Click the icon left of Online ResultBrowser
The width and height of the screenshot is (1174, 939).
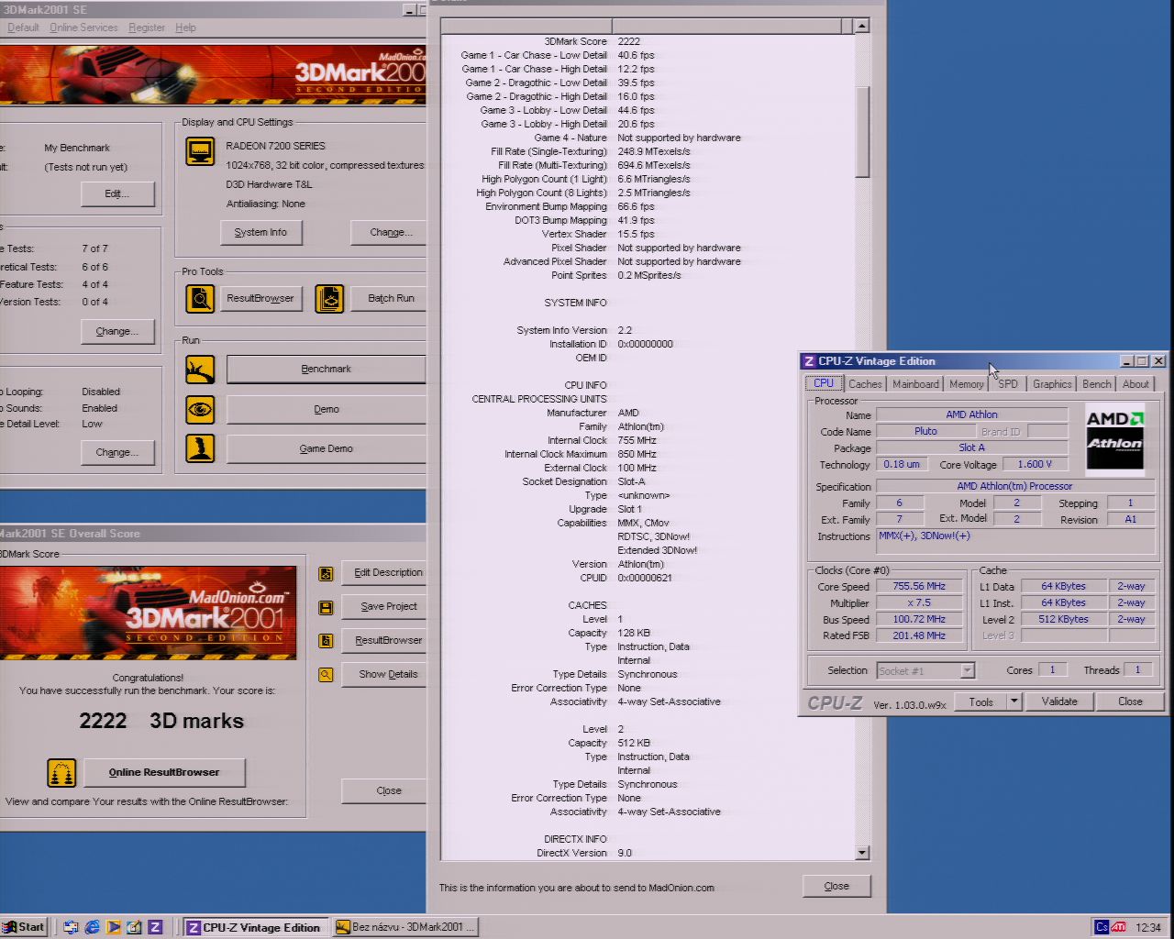click(61, 772)
